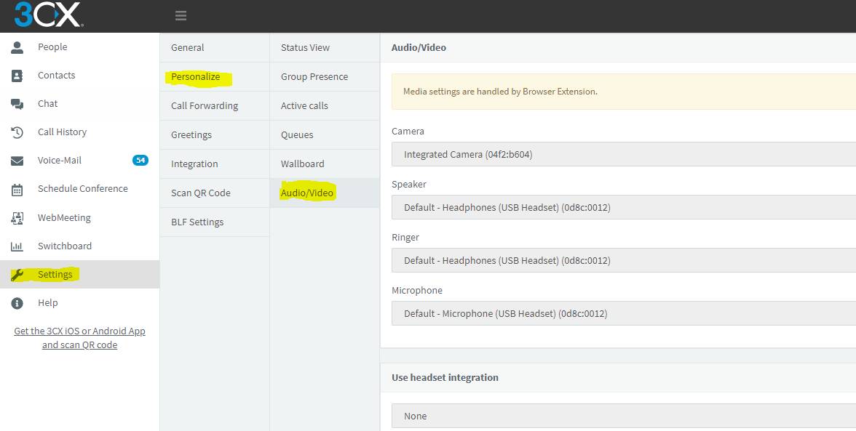Image resolution: width=856 pixels, height=431 pixels.
Task: Select Queues under Personalize
Action: (x=325, y=134)
